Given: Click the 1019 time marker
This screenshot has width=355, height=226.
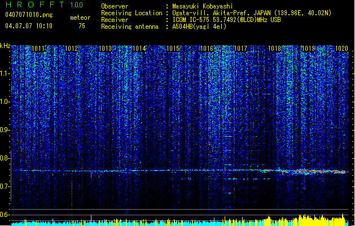Looking at the screenshot, I should 308,49.
